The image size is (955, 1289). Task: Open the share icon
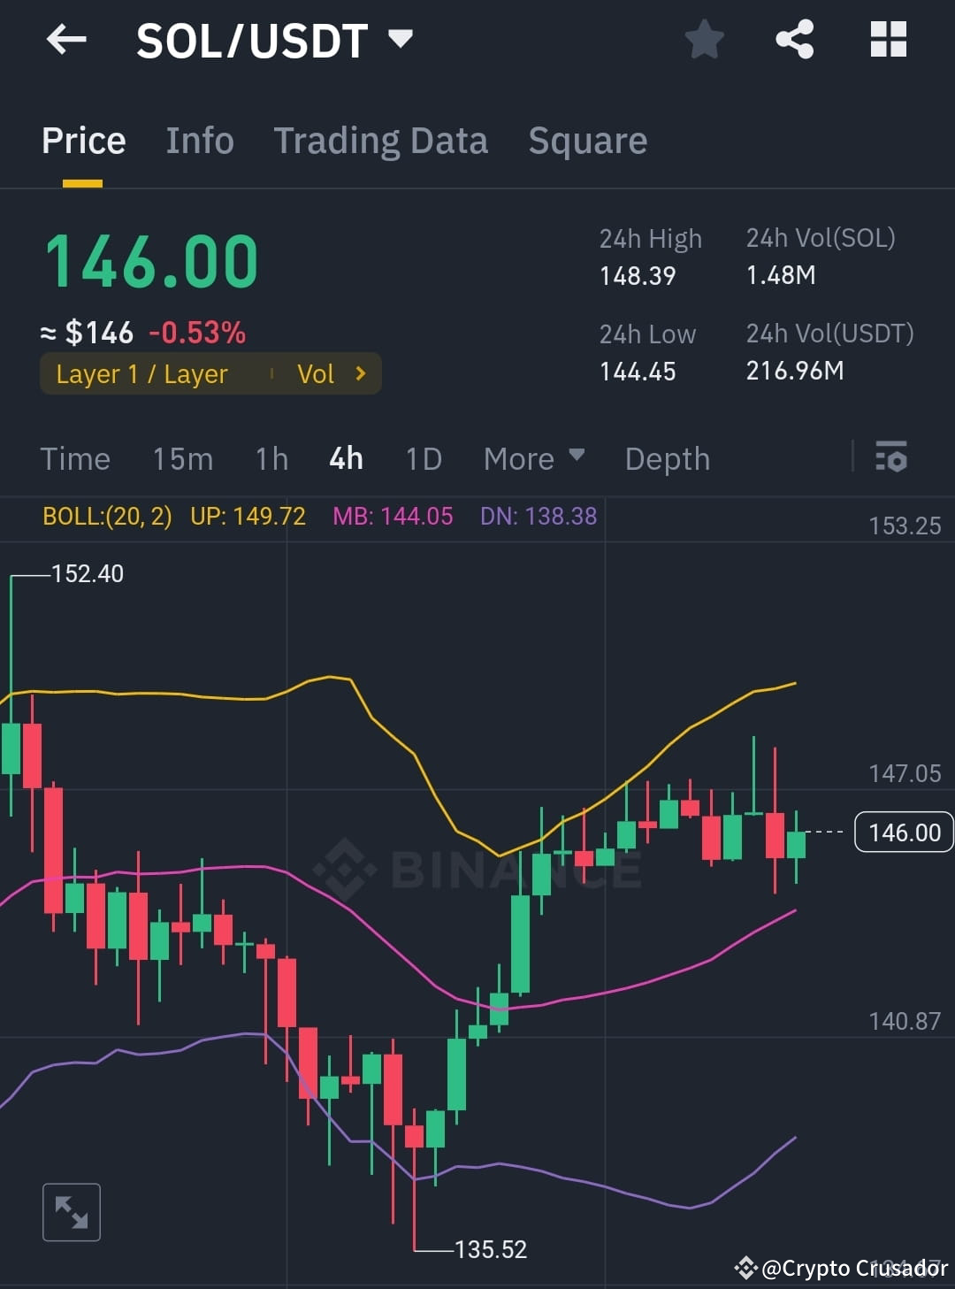tap(794, 39)
